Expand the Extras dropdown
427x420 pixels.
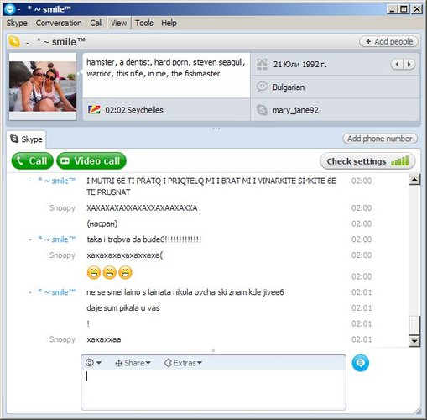183,363
